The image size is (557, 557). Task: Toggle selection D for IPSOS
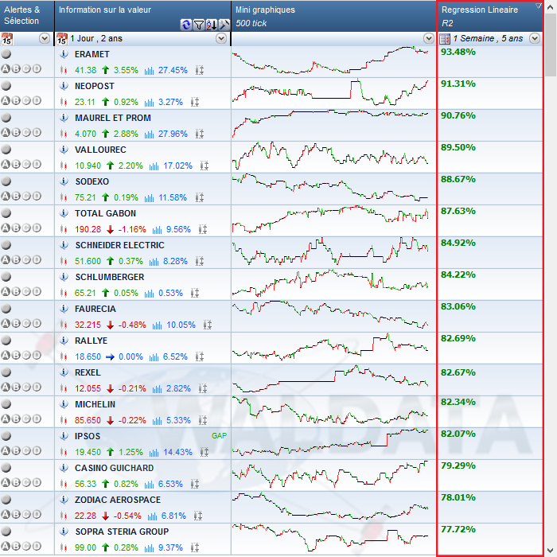tap(37, 450)
